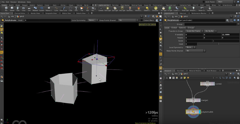Add the Switcher shelf tool
Viewport: 240px width, 124px height.
[210, 9]
